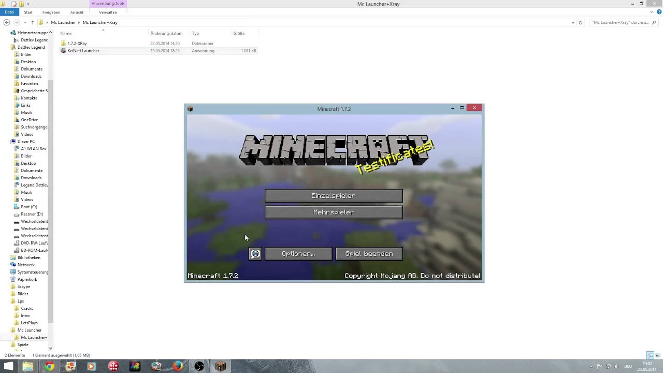
Task: Open the Datei ribbon tab
Action: coord(9,12)
